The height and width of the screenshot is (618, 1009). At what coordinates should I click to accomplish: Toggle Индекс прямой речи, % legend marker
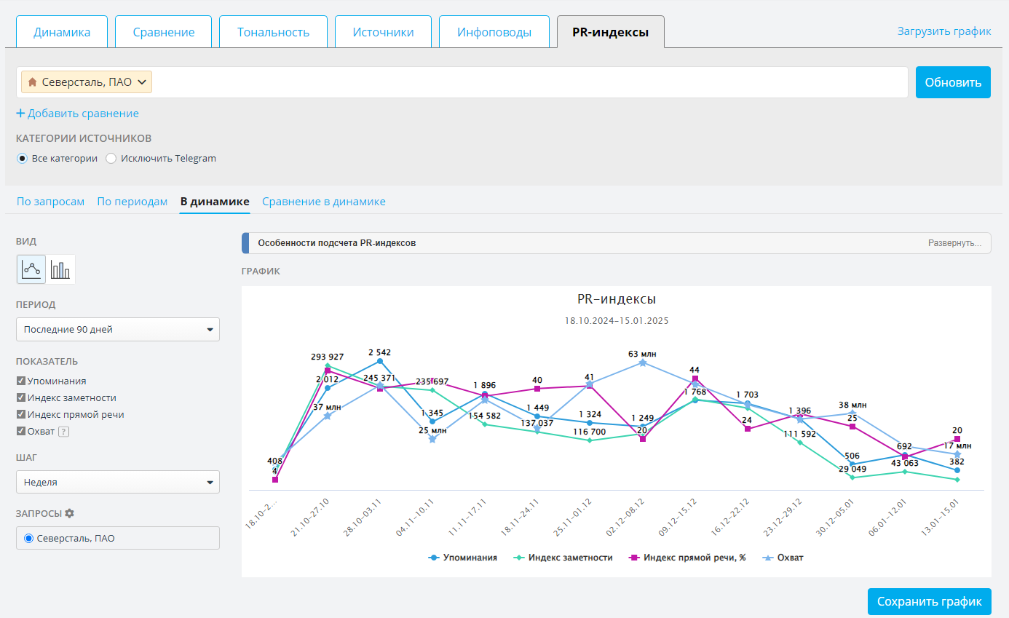click(634, 558)
